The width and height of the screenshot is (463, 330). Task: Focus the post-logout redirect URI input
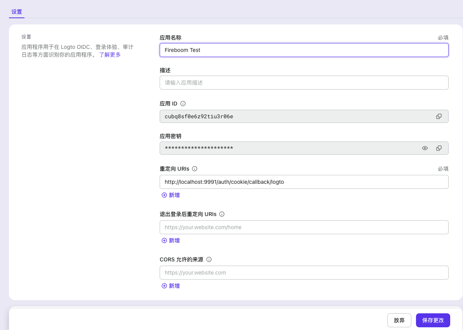pos(304,227)
